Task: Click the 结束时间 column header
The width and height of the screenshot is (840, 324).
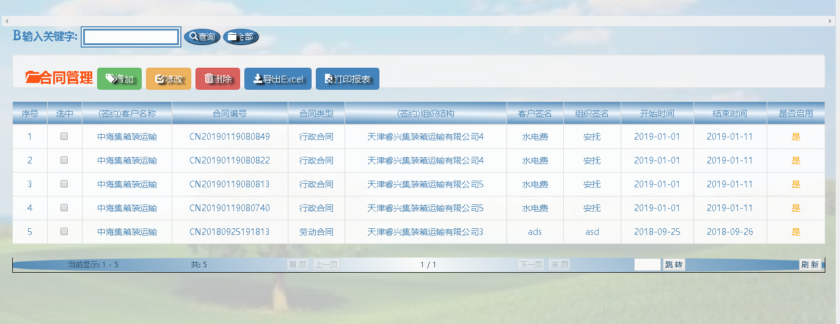Action: click(730, 113)
